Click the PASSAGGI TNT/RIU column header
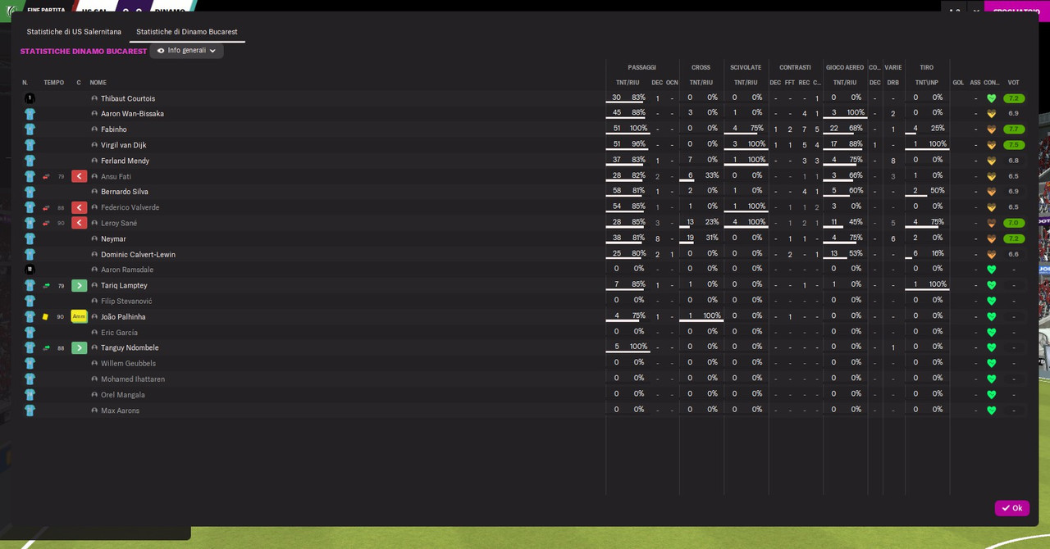 [x=628, y=83]
